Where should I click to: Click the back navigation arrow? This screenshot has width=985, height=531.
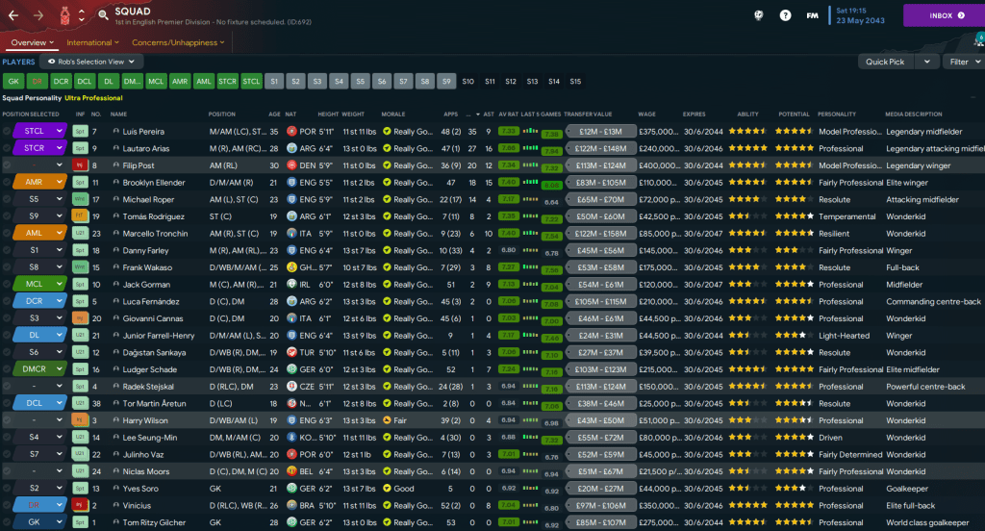[14, 15]
